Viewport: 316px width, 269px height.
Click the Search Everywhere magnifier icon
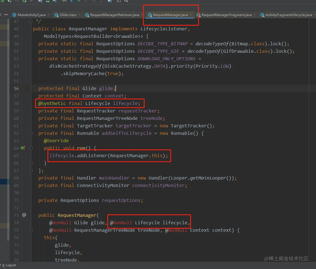pyautogui.click(x=126, y=1)
